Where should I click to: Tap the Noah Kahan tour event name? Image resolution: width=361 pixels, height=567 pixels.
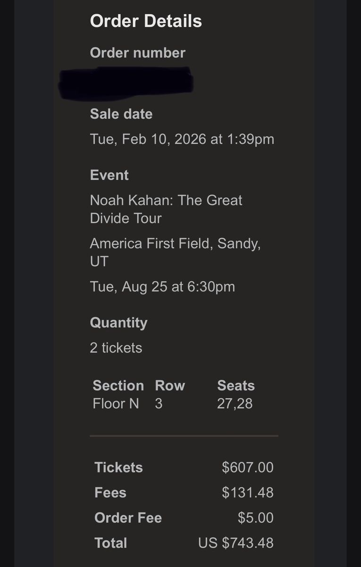[x=166, y=209]
